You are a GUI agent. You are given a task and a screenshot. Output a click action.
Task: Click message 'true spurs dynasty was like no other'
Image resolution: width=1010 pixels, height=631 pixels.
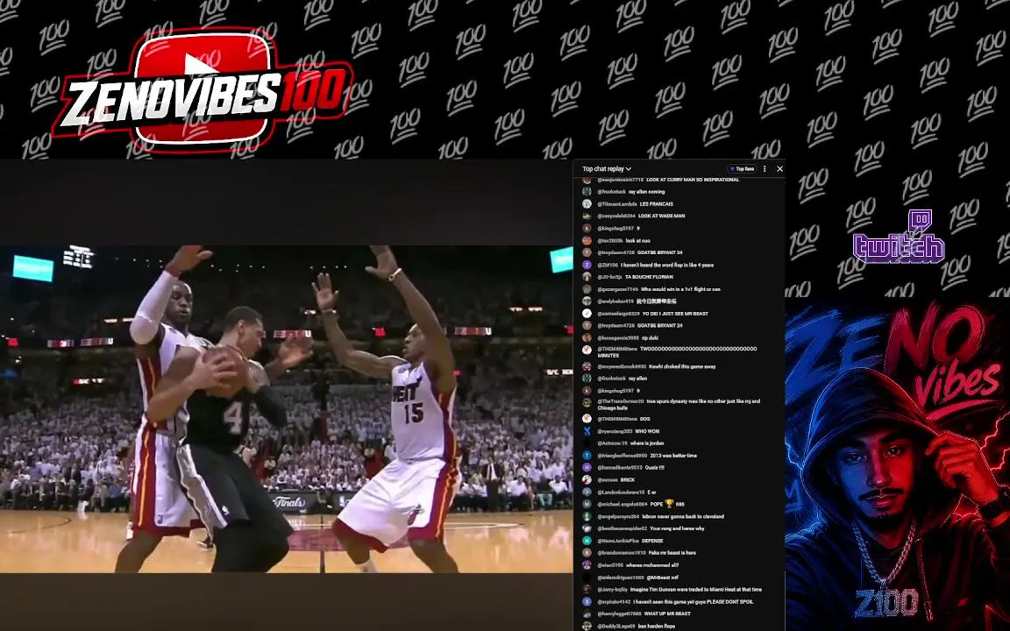click(679, 404)
